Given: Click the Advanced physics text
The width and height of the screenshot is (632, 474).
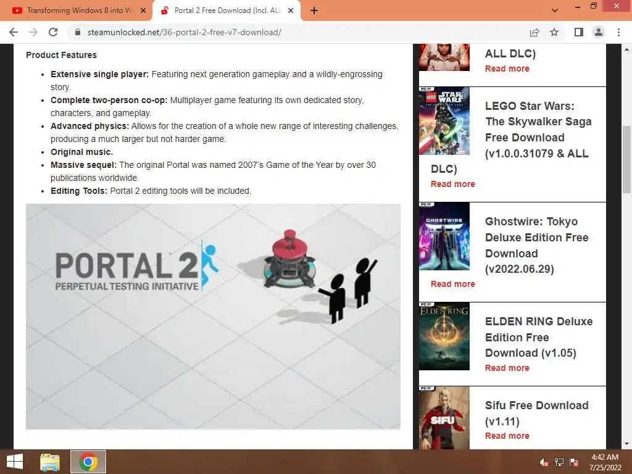Looking at the screenshot, I should click(x=90, y=126).
